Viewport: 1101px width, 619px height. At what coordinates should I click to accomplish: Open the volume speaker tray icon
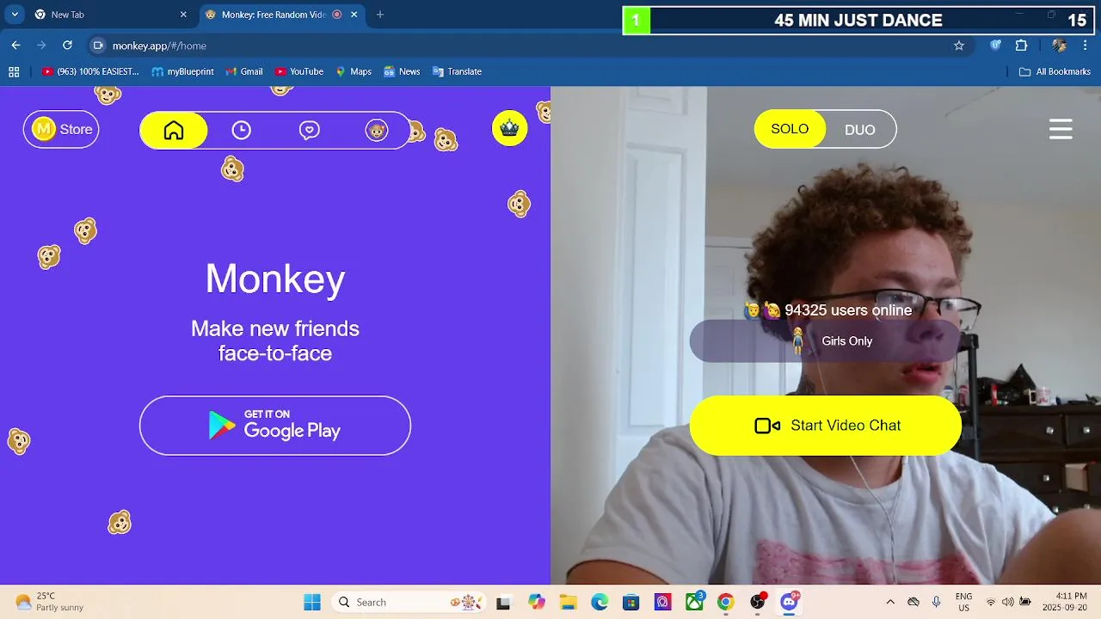1008,602
